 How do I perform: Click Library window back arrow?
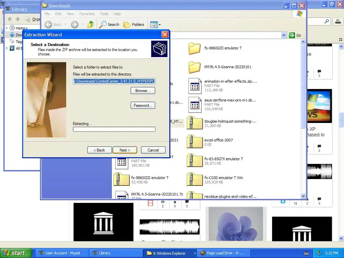pos(10,19)
